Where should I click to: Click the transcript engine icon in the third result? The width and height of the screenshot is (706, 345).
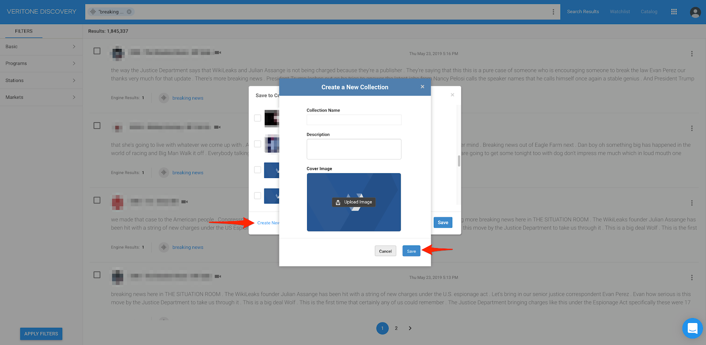tap(164, 247)
